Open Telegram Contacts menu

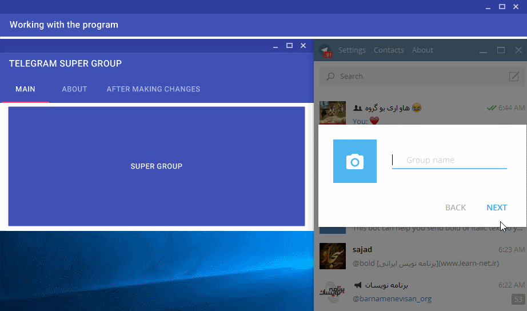(x=389, y=50)
